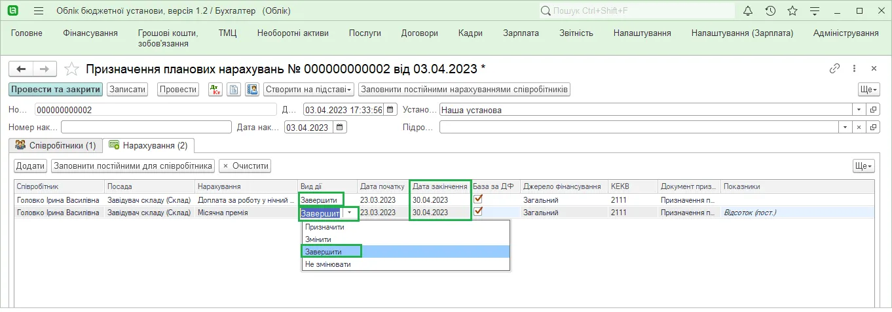The height and width of the screenshot is (312, 892).
Task: Select Місячна премія cell
Action: pos(246,213)
